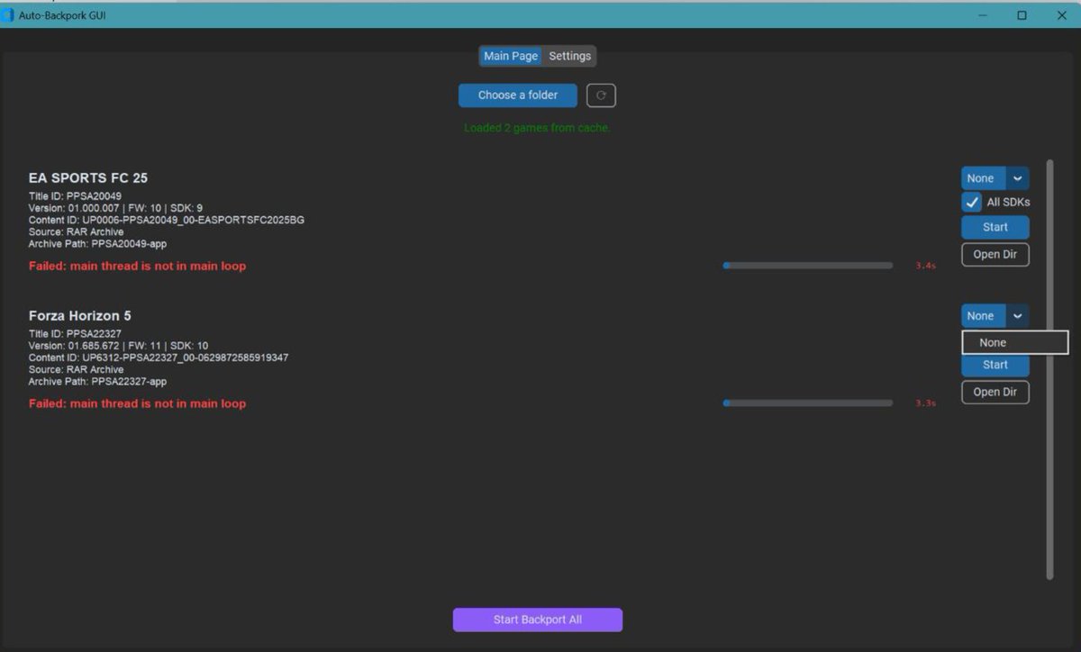
Task: Click the Auto-Backpork GUI app icon in title bar
Action: click(8, 15)
